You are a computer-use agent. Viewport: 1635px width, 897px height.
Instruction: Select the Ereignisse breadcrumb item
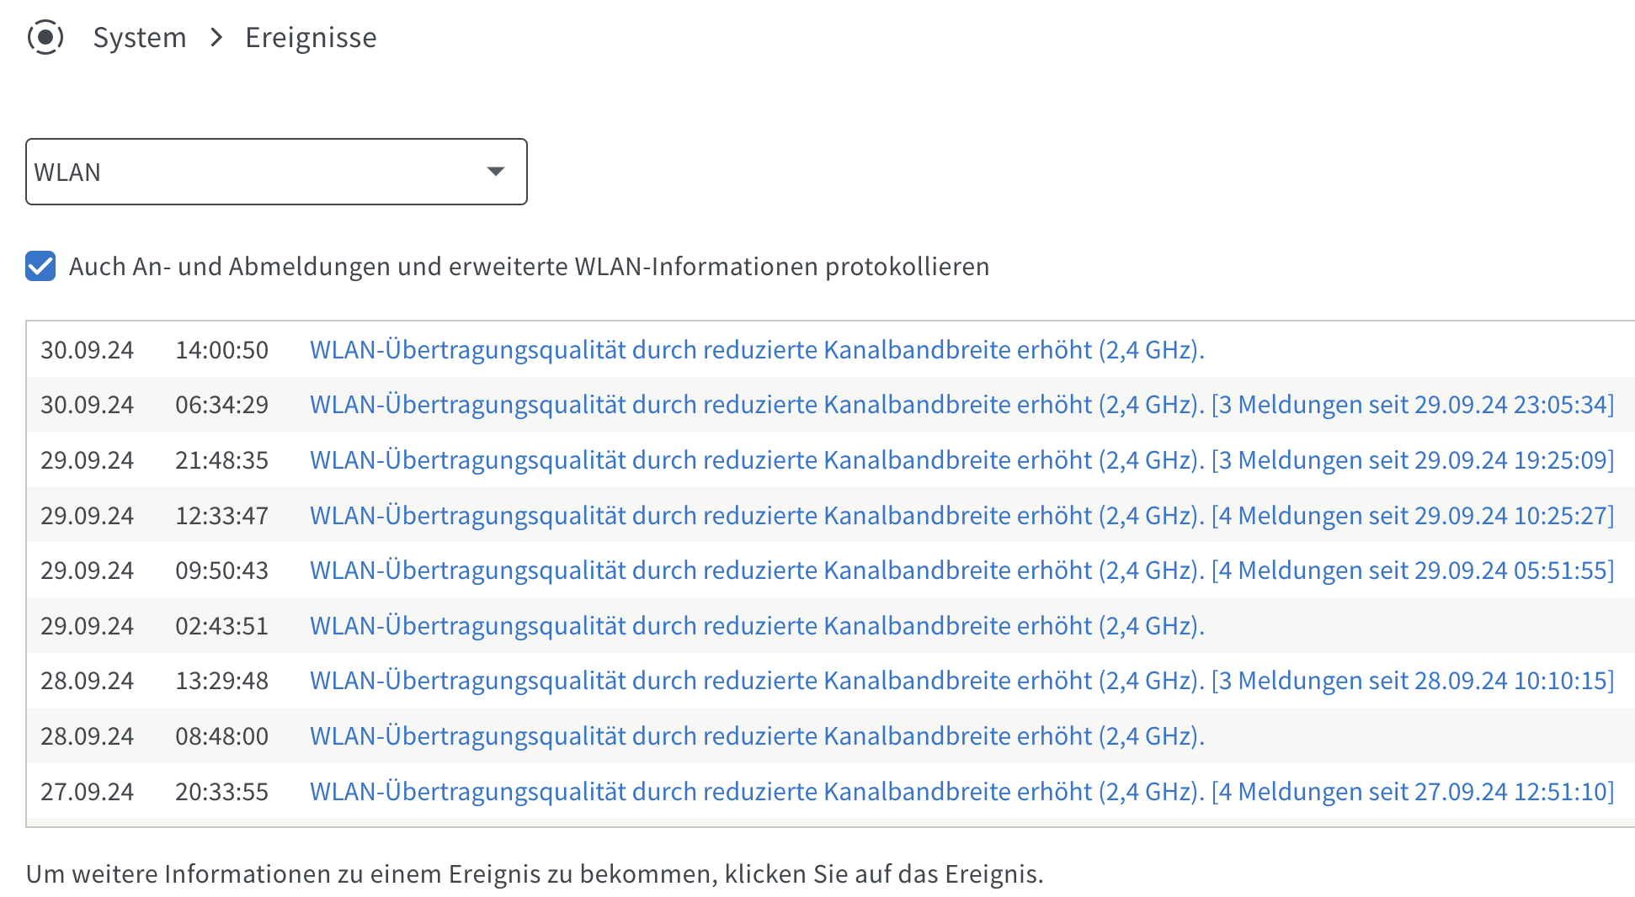pos(311,38)
